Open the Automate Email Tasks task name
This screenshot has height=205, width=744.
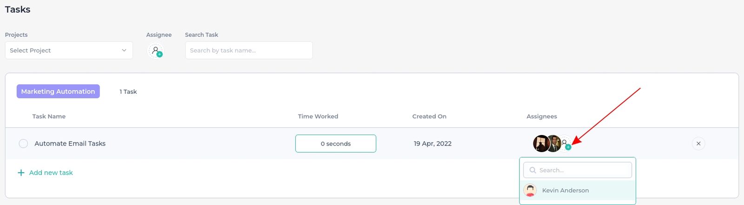click(x=70, y=144)
